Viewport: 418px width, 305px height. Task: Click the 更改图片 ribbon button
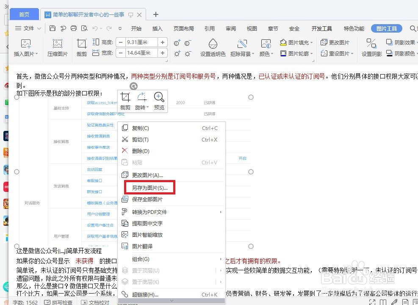point(335,42)
